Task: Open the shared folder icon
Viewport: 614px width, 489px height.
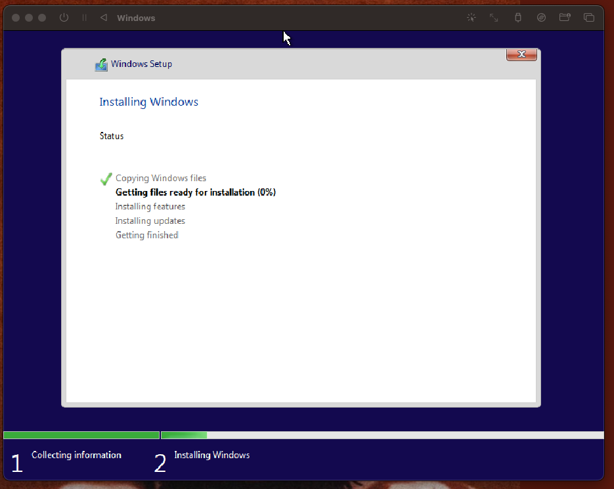Action: click(x=565, y=17)
